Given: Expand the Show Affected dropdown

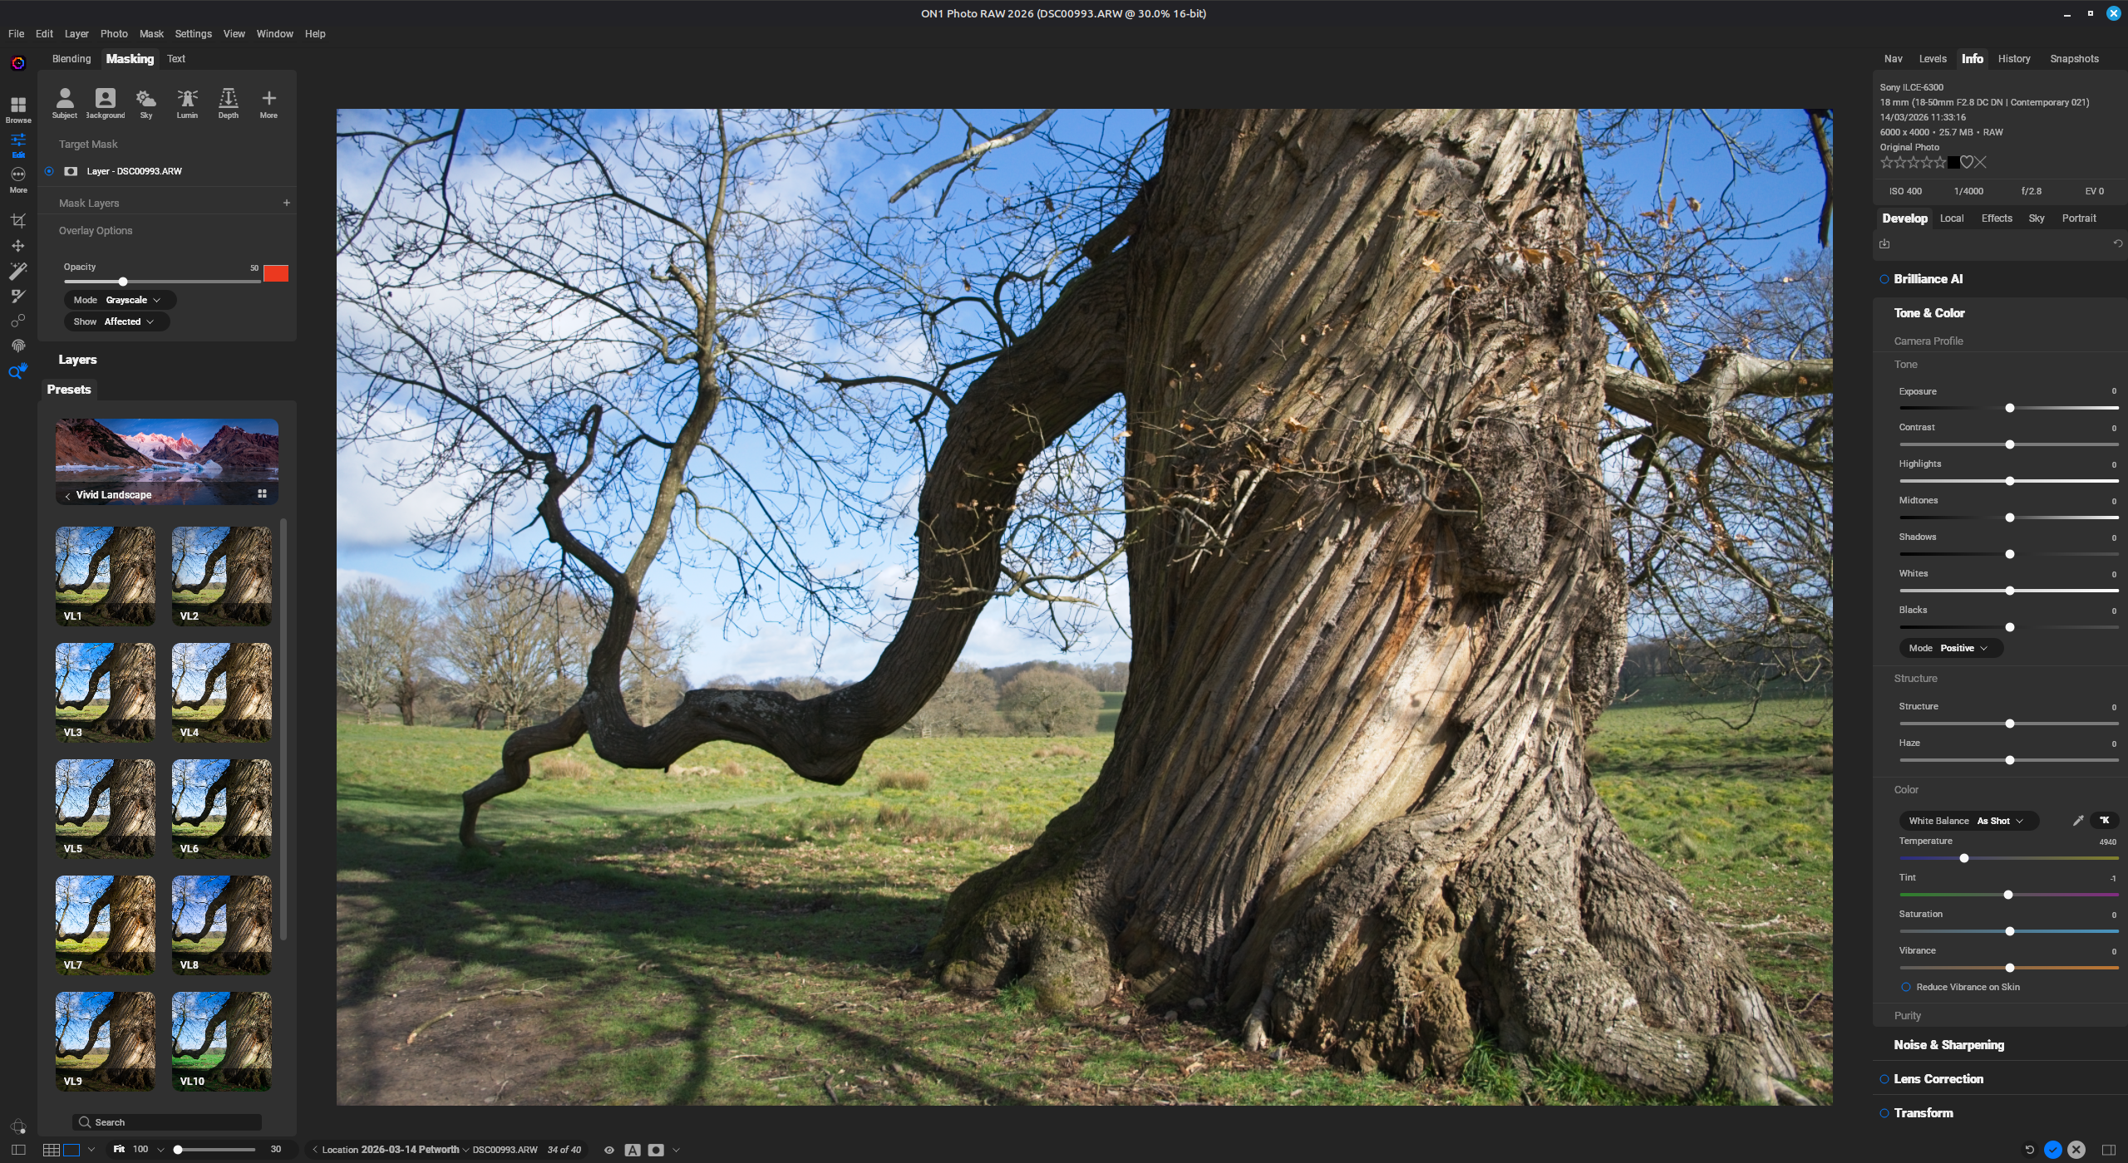Looking at the screenshot, I should [x=116, y=321].
